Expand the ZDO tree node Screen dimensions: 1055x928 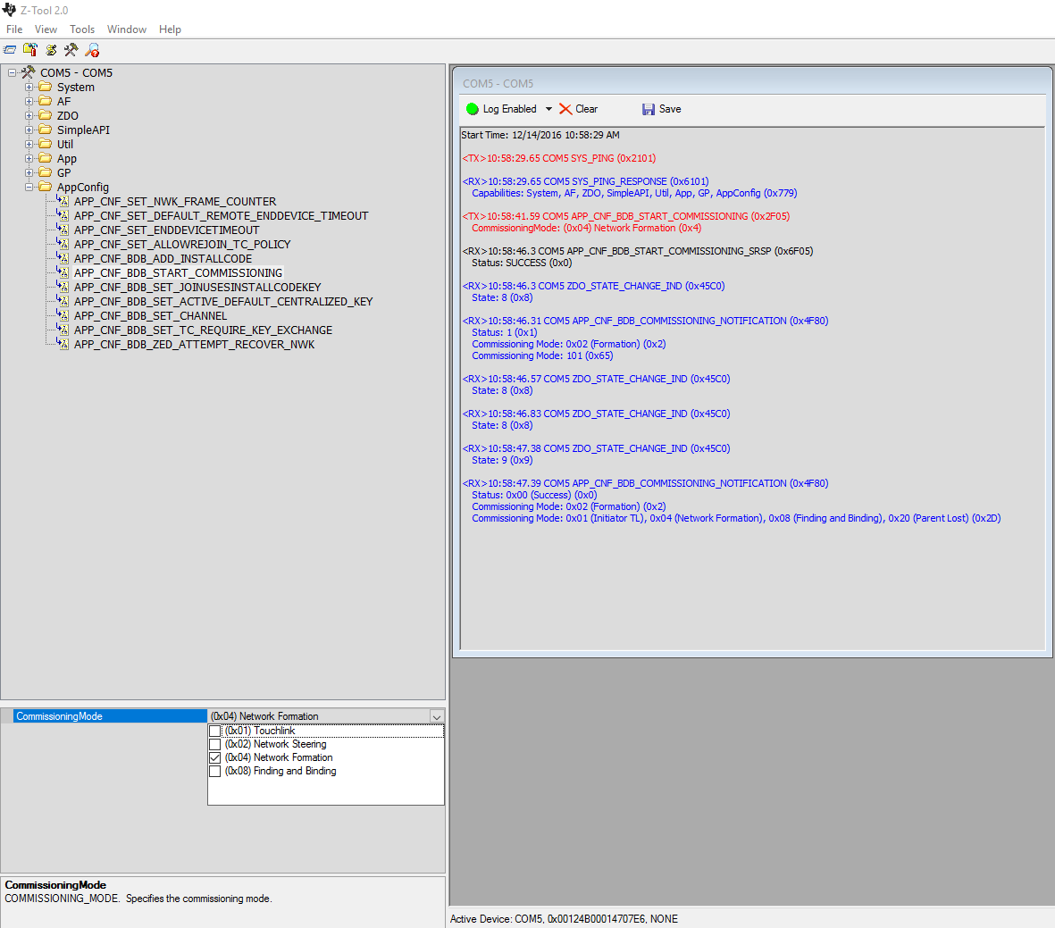point(29,115)
